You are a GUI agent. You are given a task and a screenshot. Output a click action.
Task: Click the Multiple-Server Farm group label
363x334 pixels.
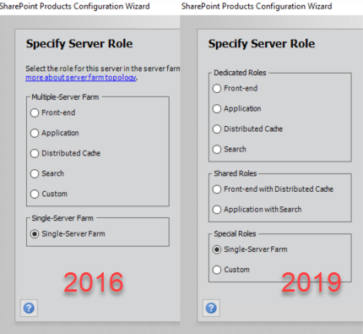click(65, 97)
